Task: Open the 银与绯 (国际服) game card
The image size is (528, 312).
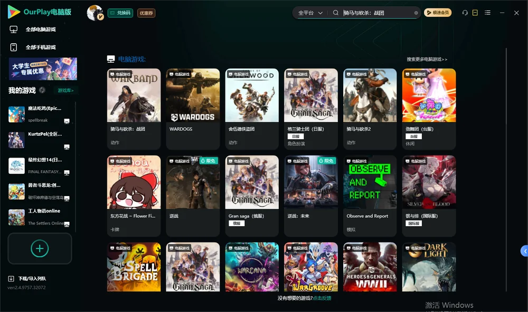Action: point(429,196)
